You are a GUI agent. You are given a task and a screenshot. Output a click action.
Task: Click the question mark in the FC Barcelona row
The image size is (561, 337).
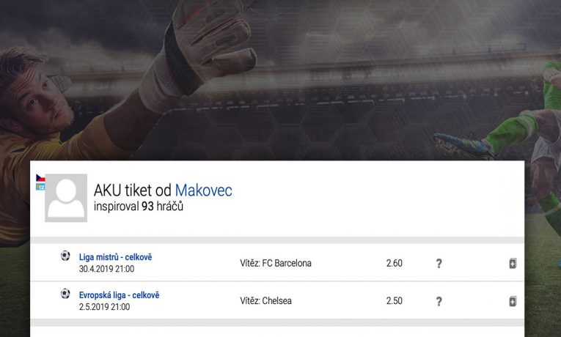coord(439,264)
